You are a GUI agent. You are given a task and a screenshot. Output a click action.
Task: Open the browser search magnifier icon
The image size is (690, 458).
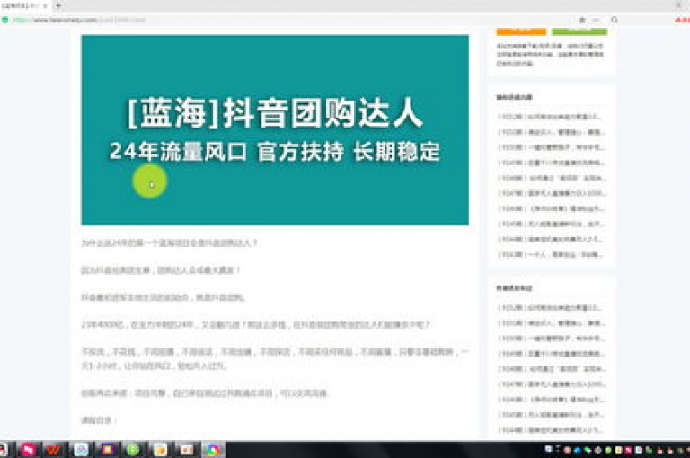click(x=615, y=21)
